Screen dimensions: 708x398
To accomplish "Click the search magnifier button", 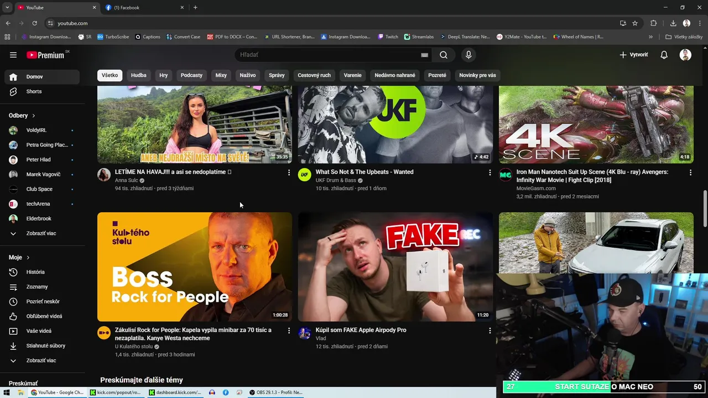I will (444, 55).
